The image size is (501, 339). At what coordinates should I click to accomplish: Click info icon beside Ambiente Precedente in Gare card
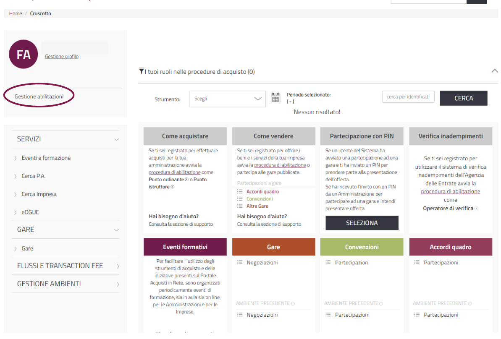pos(293,303)
